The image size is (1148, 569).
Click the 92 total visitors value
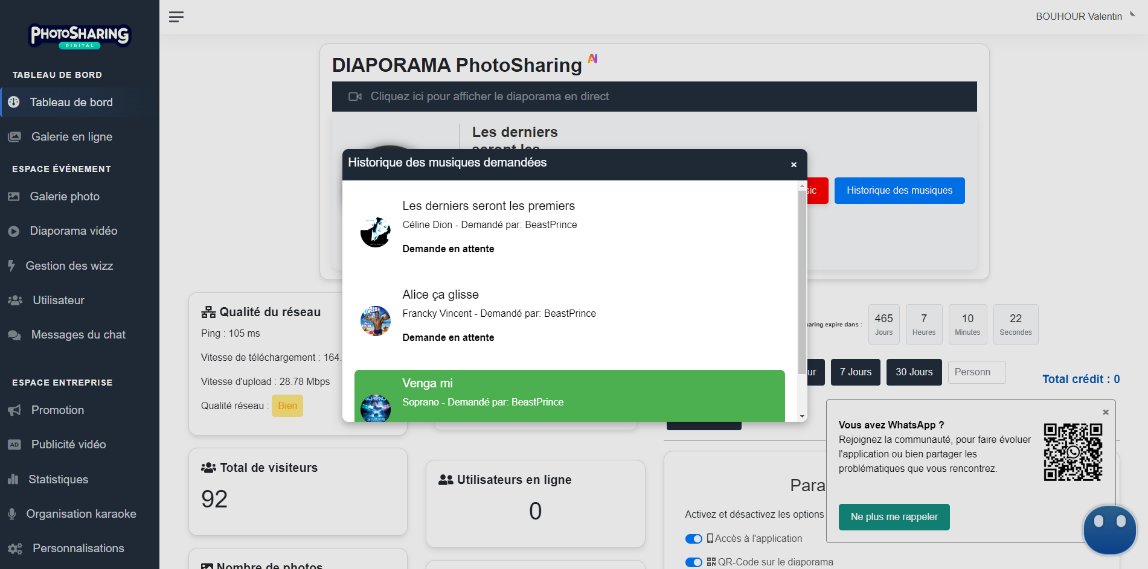[x=214, y=499]
